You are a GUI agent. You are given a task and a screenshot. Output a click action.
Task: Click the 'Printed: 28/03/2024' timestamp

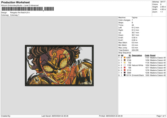111,116
